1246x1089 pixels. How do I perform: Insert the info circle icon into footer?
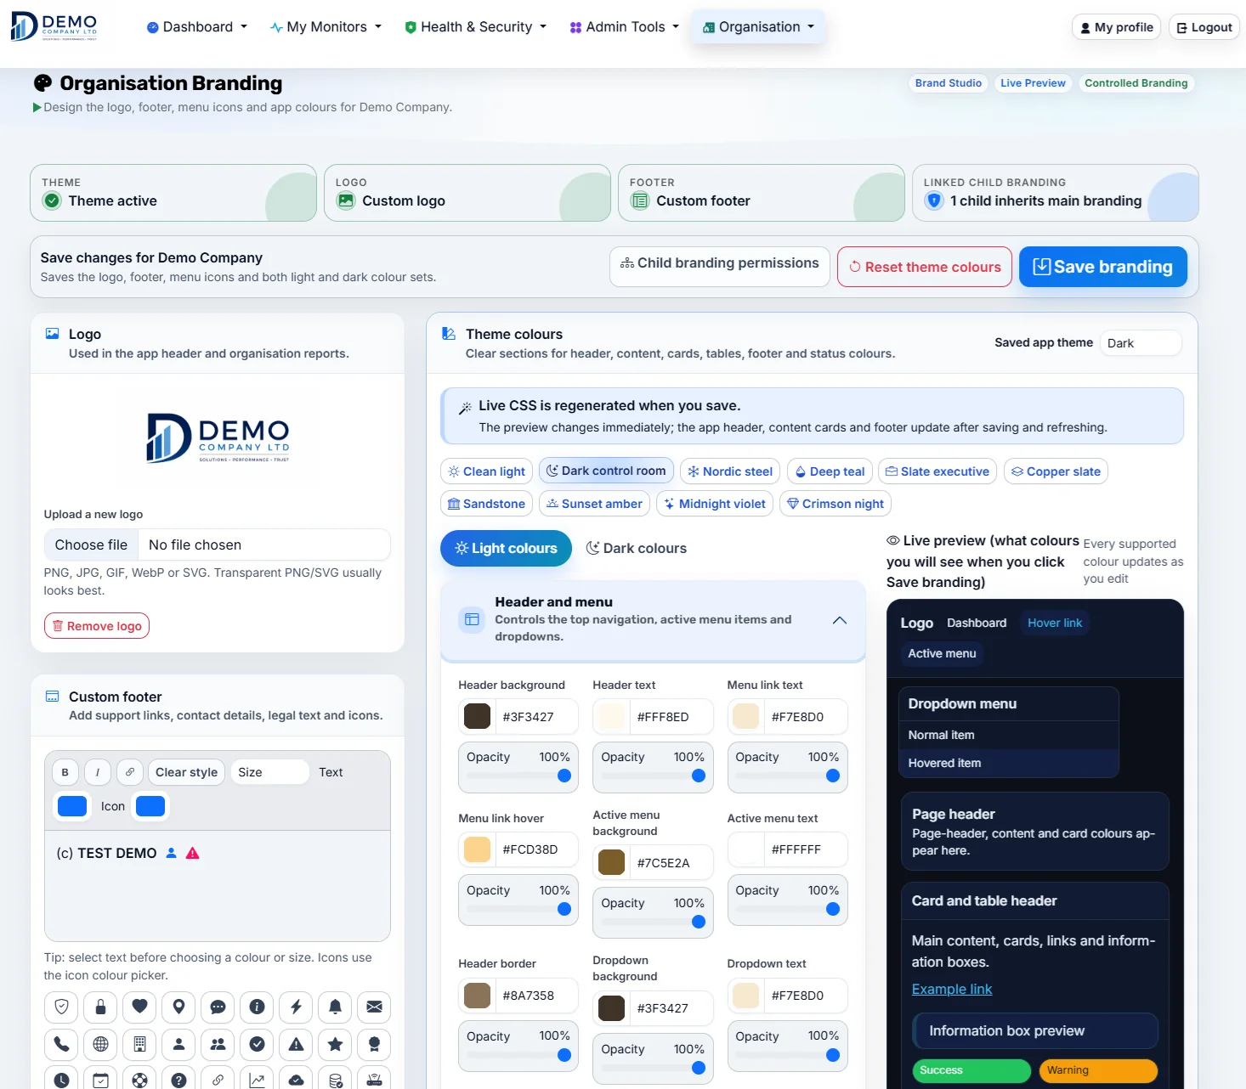(257, 1007)
